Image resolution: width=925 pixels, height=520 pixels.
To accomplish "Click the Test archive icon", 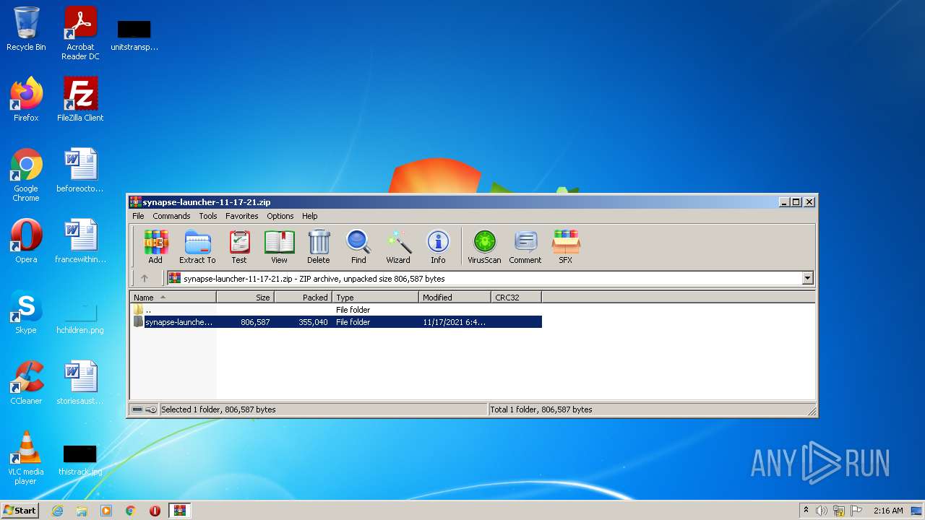I will click(239, 246).
